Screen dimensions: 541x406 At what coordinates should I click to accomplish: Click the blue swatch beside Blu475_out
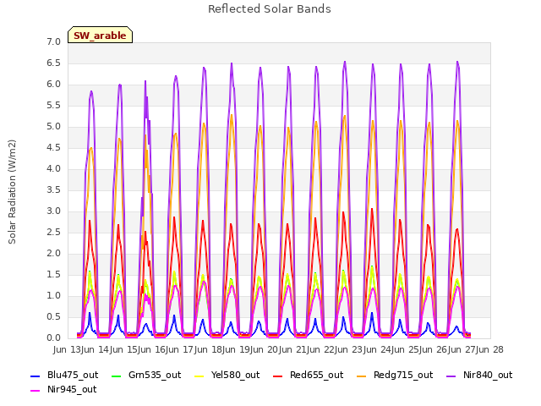click(x=36, y=376)
